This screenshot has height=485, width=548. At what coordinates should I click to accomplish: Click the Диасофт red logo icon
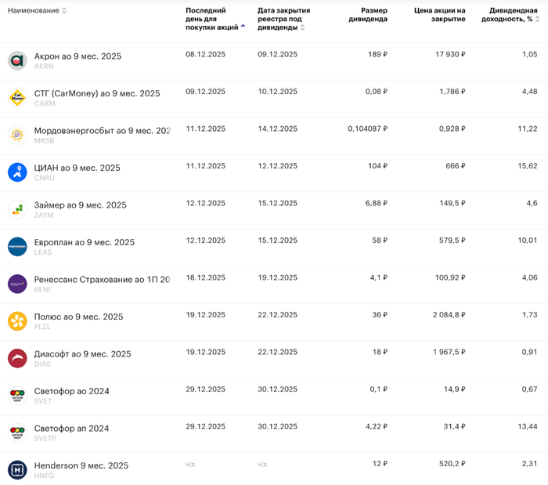tap(17, 358)
